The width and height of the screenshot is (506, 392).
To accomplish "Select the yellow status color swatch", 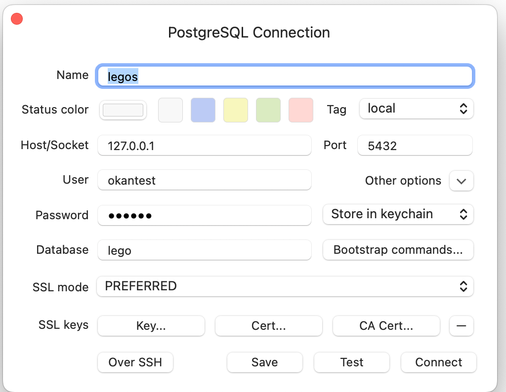I will [x=235, y=110].
